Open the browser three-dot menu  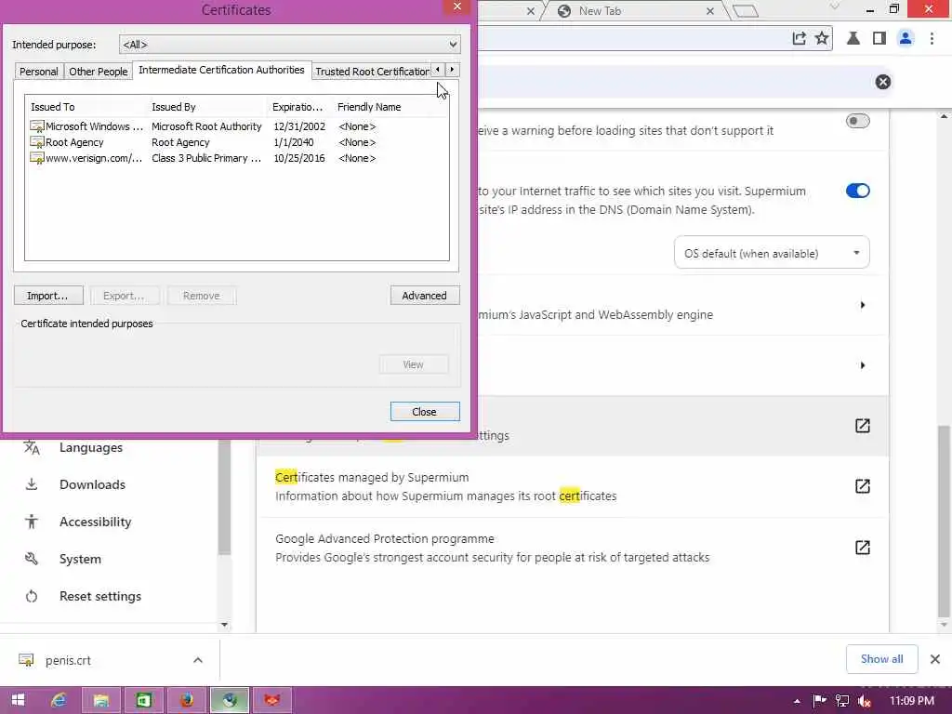pyautogui.click(x=932, y=38)
